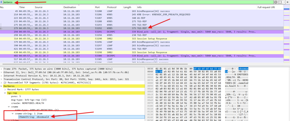Expand the Frame 279 tree node

point(1,69)
